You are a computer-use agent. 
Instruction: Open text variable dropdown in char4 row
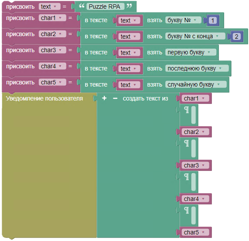(129, 69)
